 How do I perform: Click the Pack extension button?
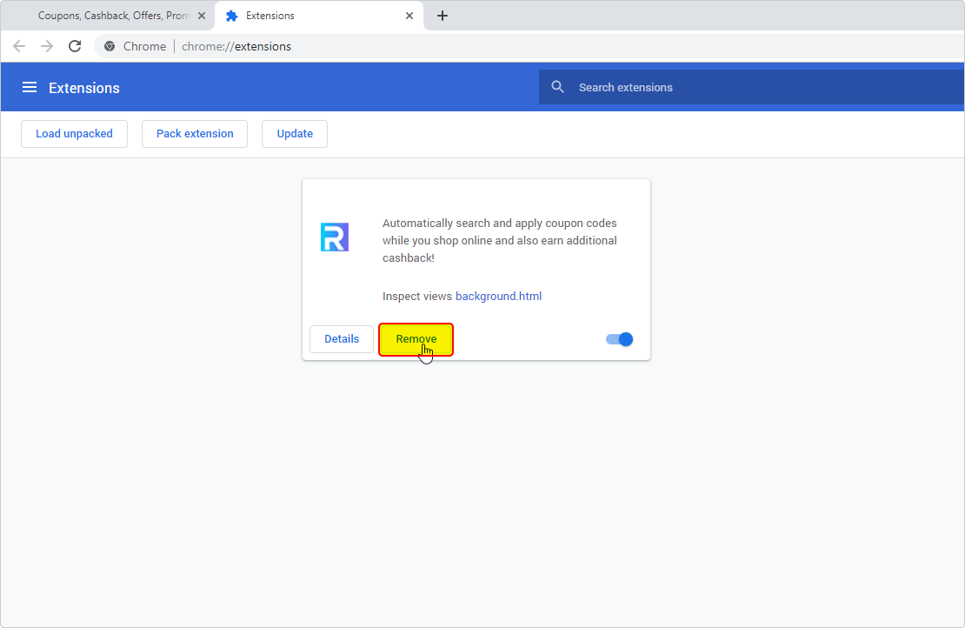(x=195, y=134)
